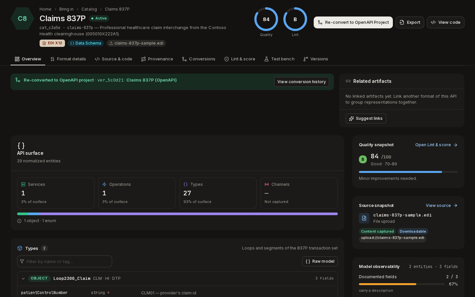Click the Operations lightning icon
The height and width of the screenshot is (297, 475).
[x=104, y=184]
